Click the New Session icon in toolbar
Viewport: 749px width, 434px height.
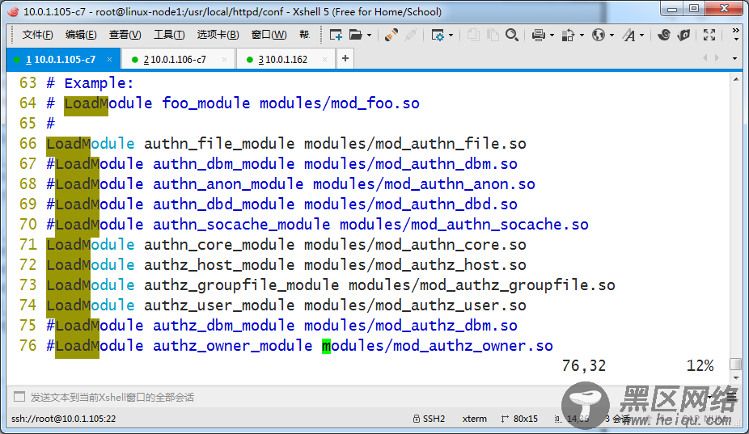[336, 35]
